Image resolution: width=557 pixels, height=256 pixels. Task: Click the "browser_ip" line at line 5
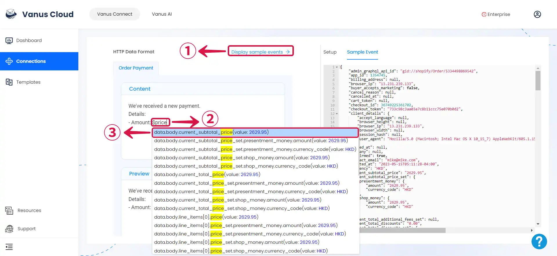[x=381, y=84]
